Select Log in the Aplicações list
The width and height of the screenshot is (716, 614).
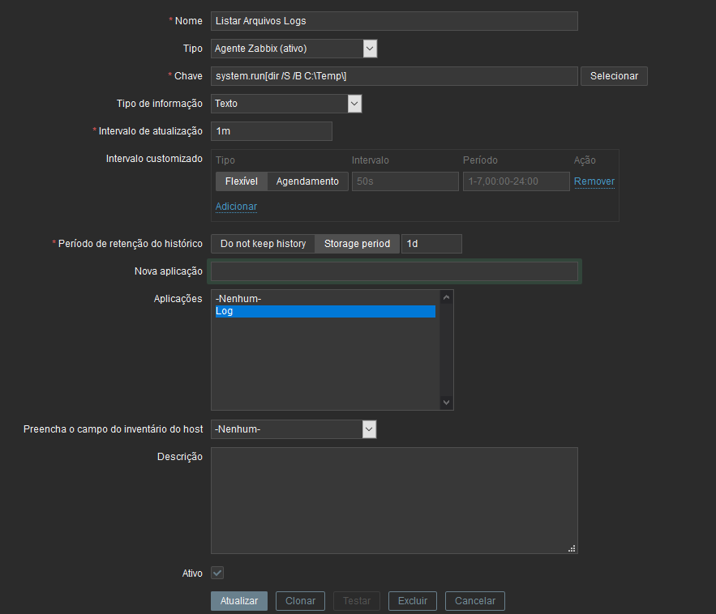(324, 311)
